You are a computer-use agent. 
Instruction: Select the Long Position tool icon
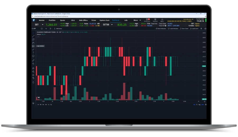tap(33, 46)
